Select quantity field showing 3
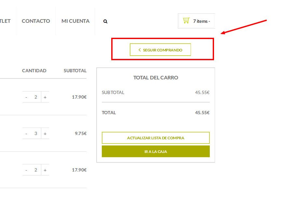 [36, 133]
